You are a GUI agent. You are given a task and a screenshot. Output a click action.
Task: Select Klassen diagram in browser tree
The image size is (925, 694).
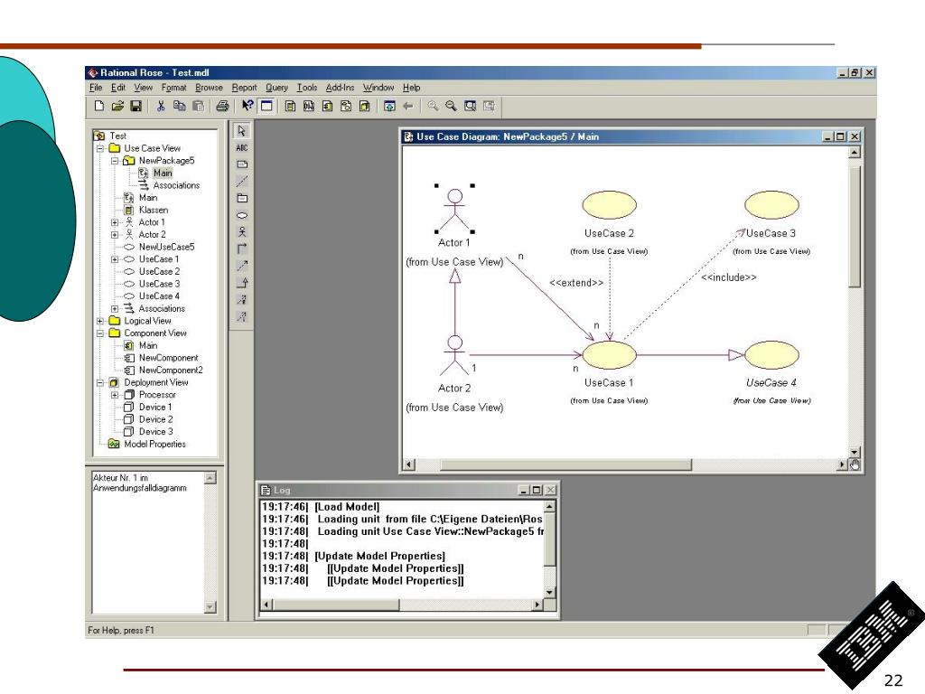(154, 210)
